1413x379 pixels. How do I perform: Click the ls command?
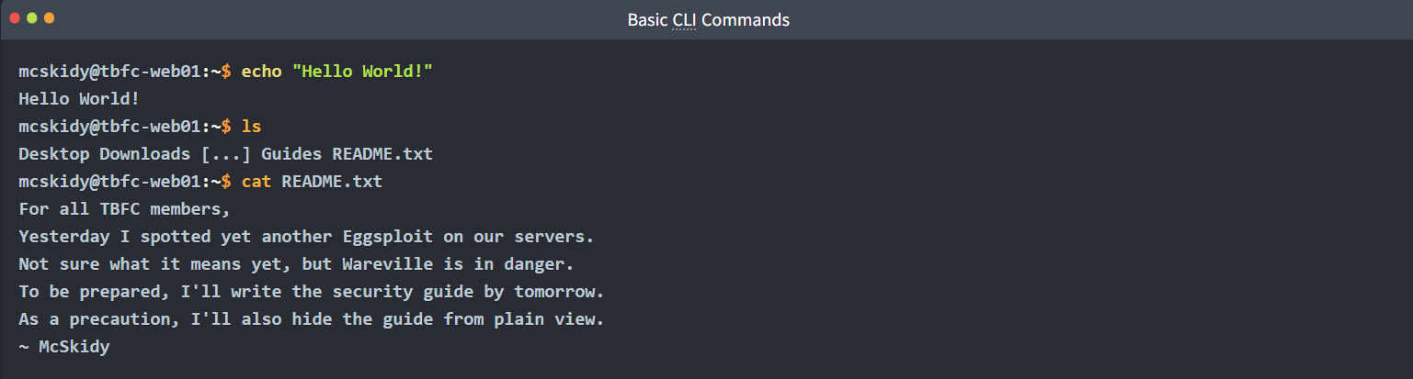[x=252, y=126]
